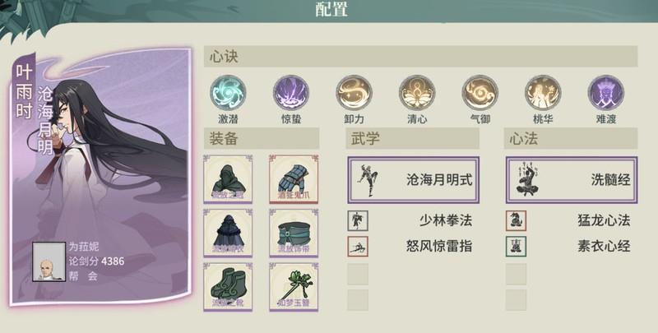Screen dimensions: 658x333
Task: Open the green boots equipment slot
Action: (x=228, y=287)
